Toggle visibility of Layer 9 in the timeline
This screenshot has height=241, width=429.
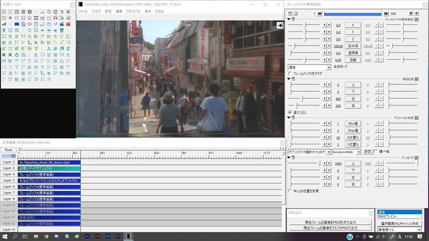tap(9, 205)
